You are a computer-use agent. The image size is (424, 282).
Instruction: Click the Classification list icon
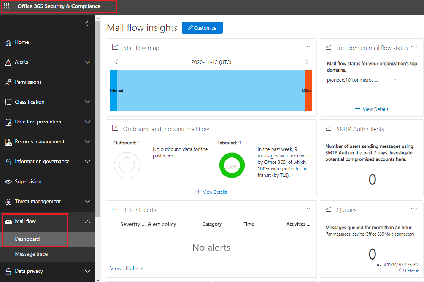[x=8, y=102]
